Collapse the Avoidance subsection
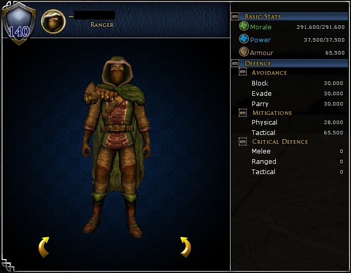 (242, 72)
